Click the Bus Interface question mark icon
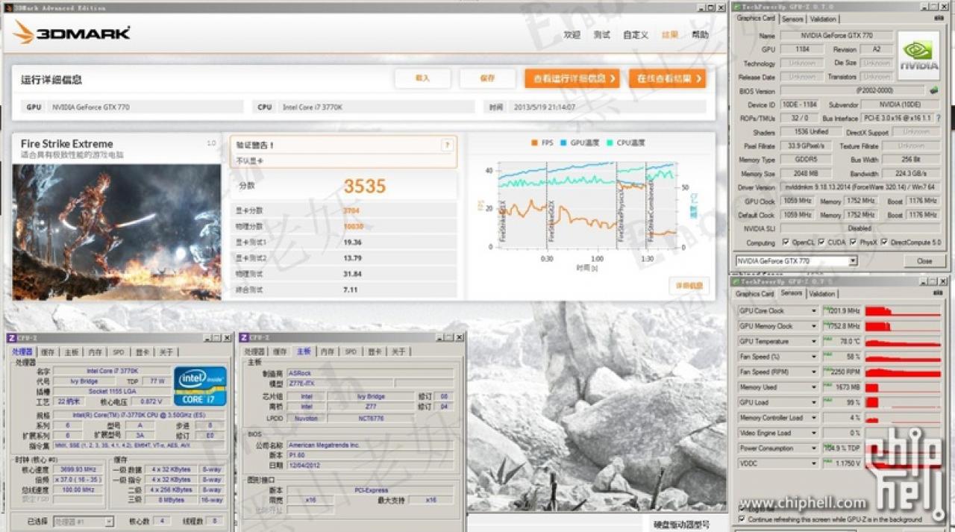Viewport: 955px width, 532px height. [938, 118]
